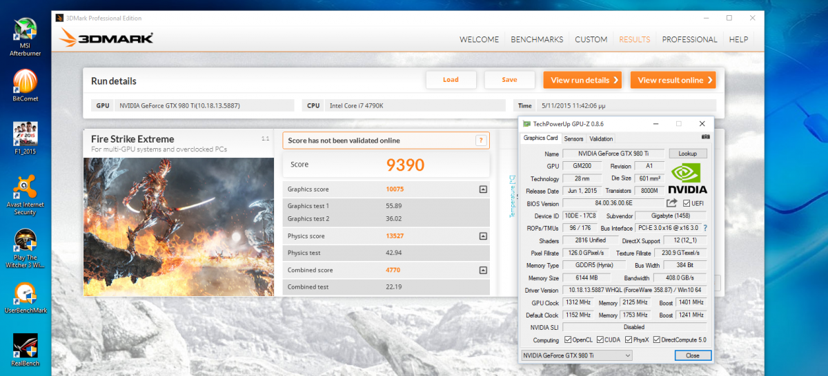Click GPU Clock 1312 MHz field
The height and width of the screenshot is (376, 828).
[578, 302]
